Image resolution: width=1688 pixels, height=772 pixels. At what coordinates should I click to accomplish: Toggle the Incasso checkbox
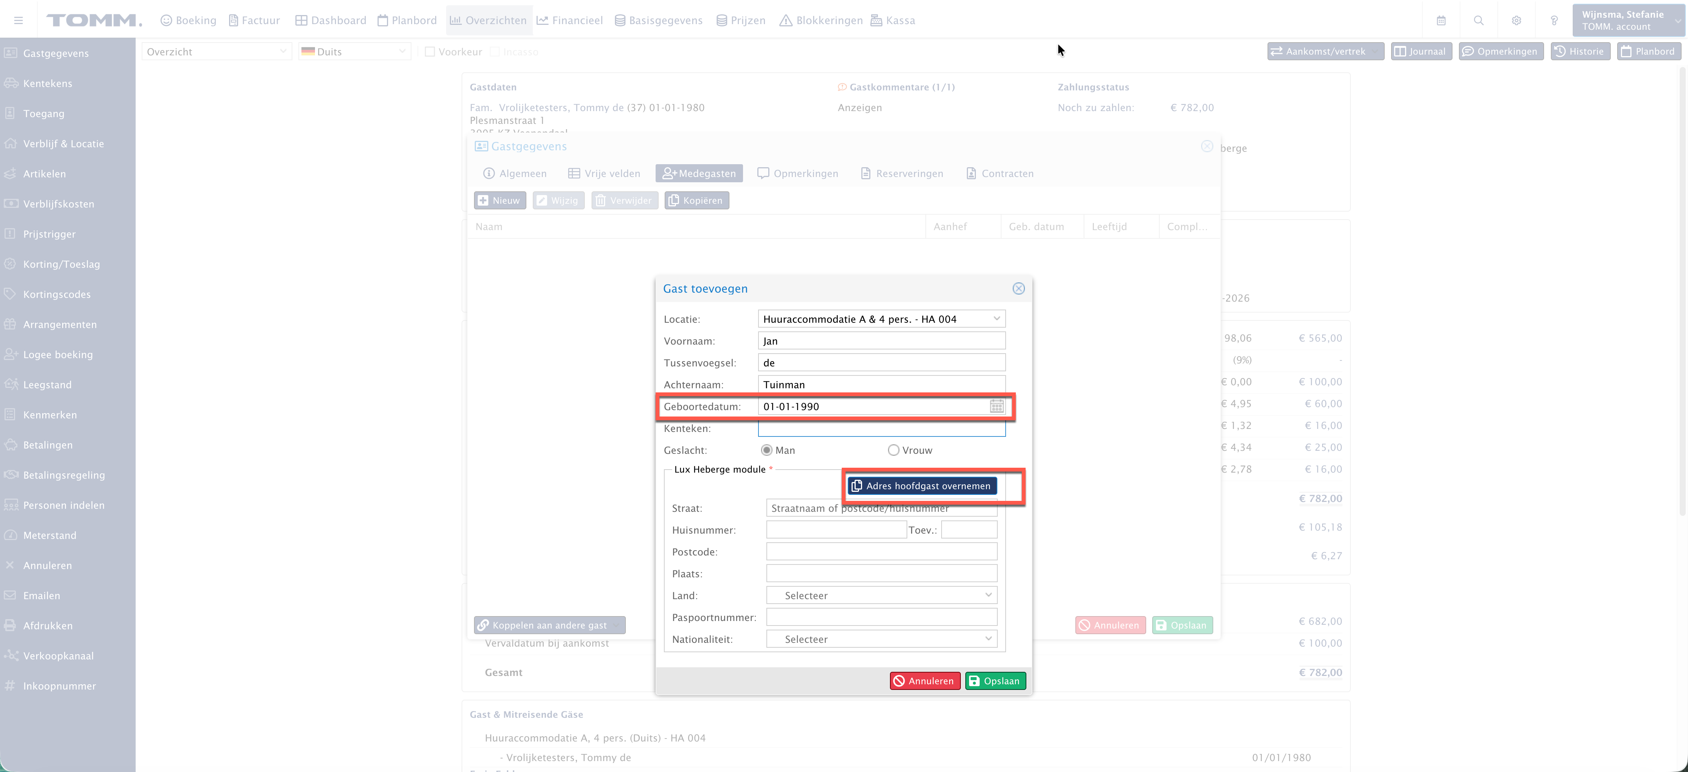click(495, 52)
